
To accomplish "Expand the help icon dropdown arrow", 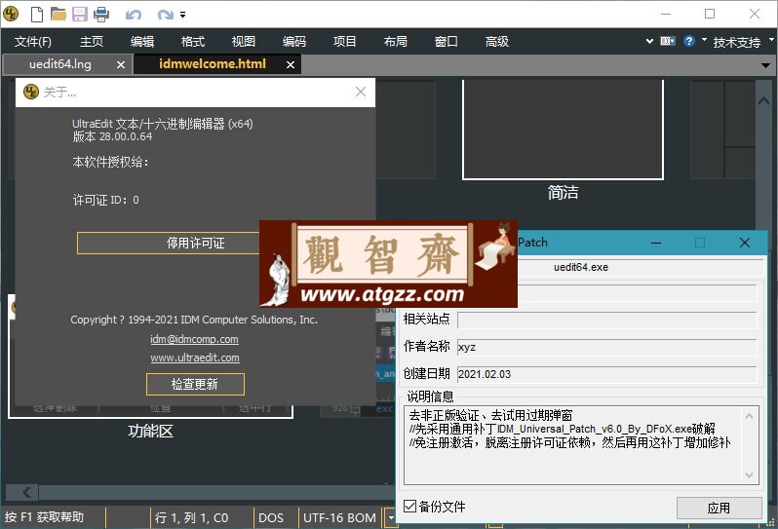I will click(x=704, y=39).
